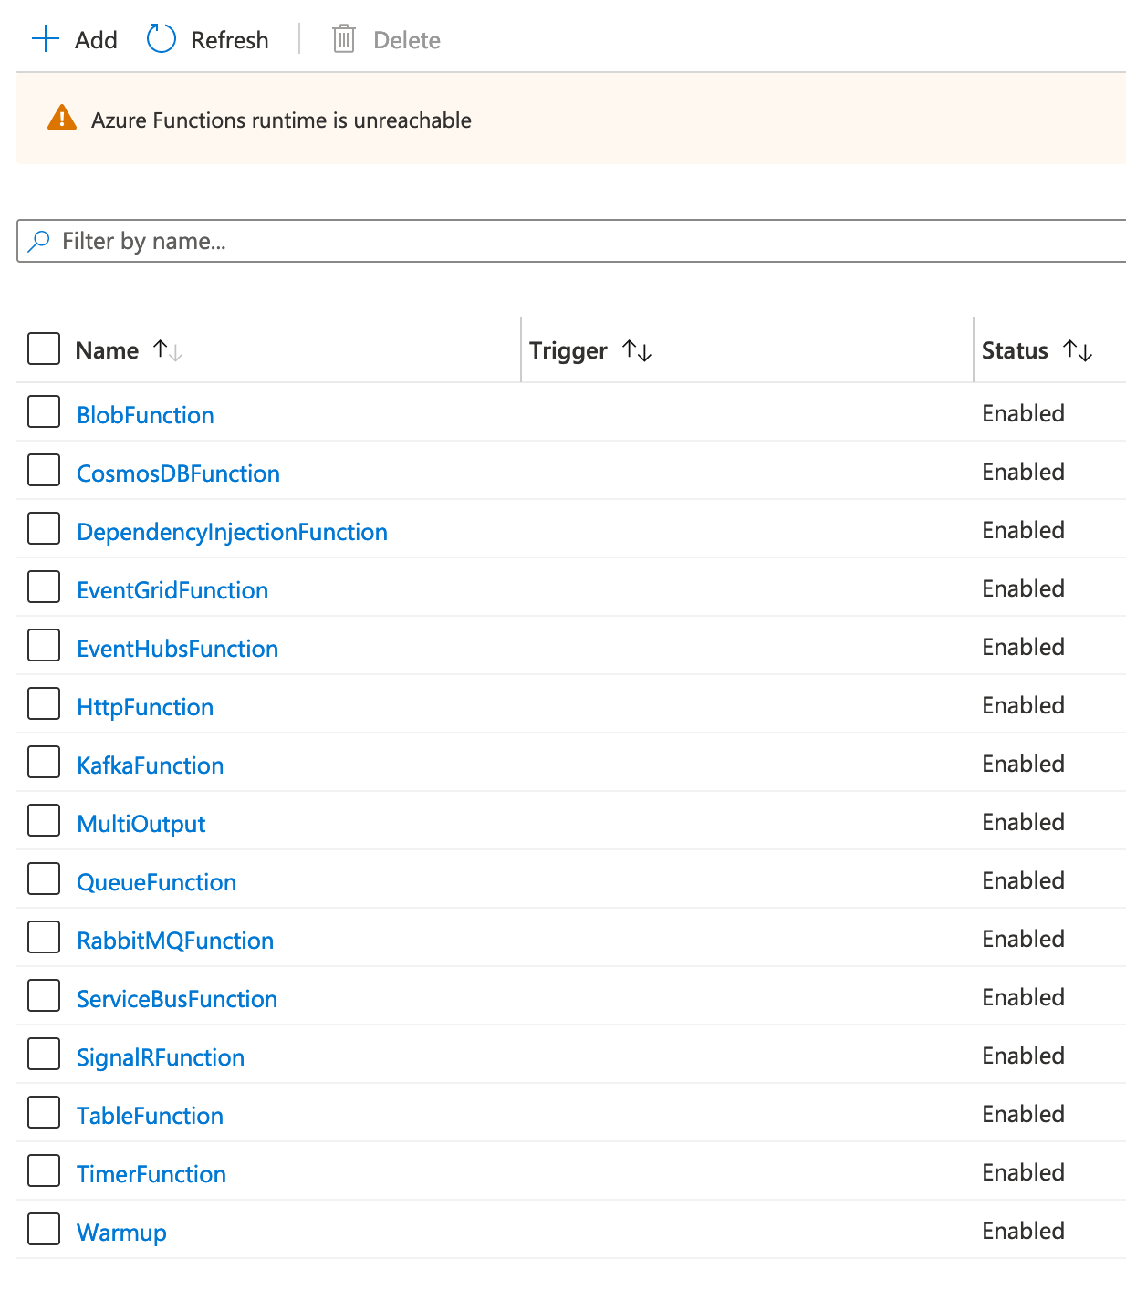Click the Filter by name input field
This screenshot has height=1290, width=1126.
365,241
